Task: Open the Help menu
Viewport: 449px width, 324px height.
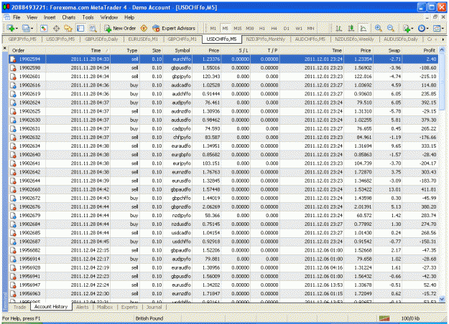Action: coord(129,17)
